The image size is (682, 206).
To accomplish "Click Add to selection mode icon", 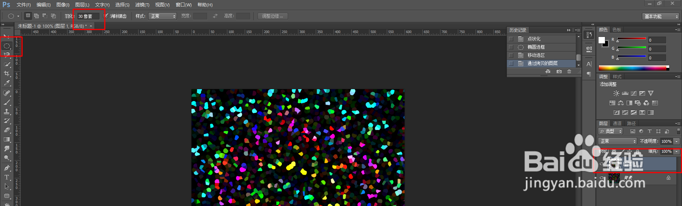I will click(x=36, y=16).
